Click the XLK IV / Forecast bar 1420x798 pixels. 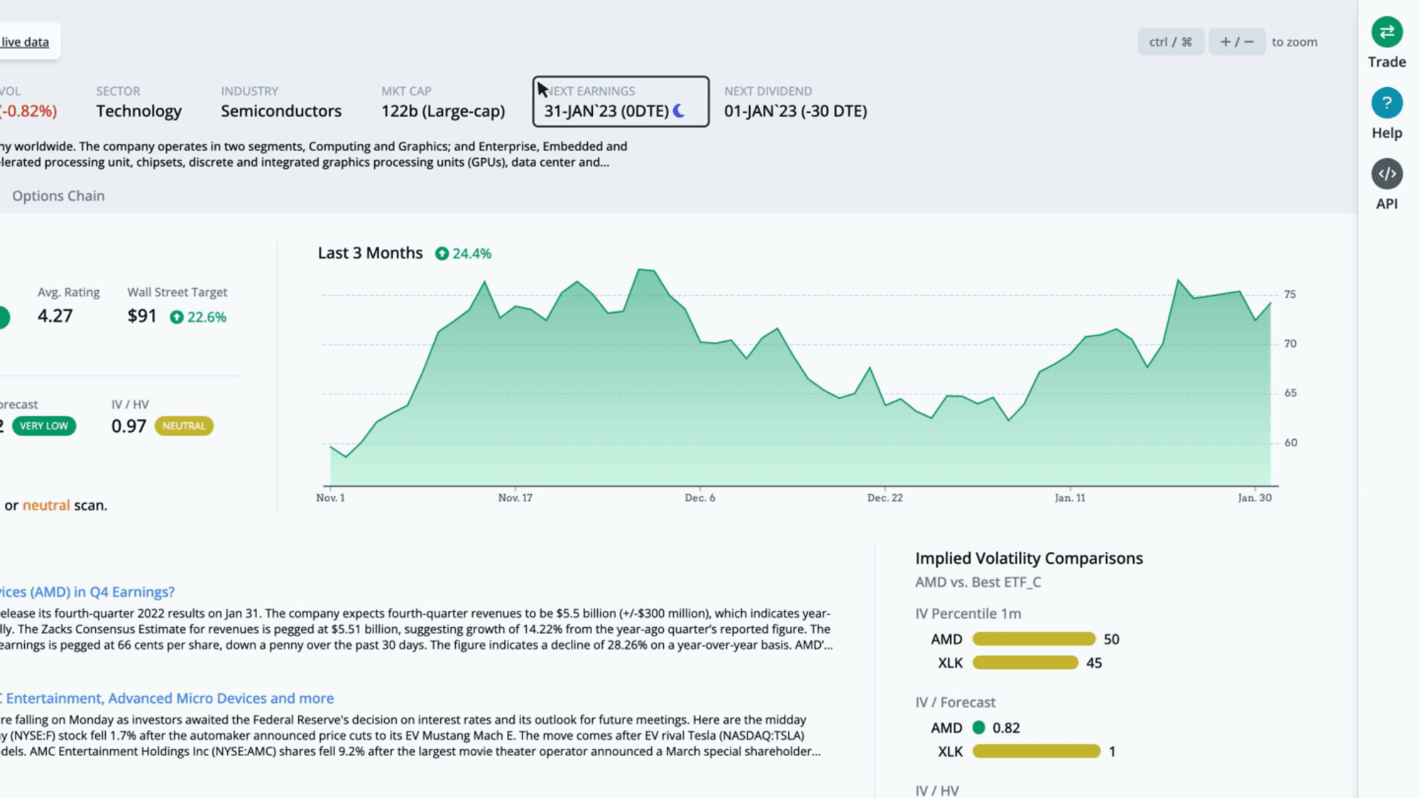(1036, 751)
